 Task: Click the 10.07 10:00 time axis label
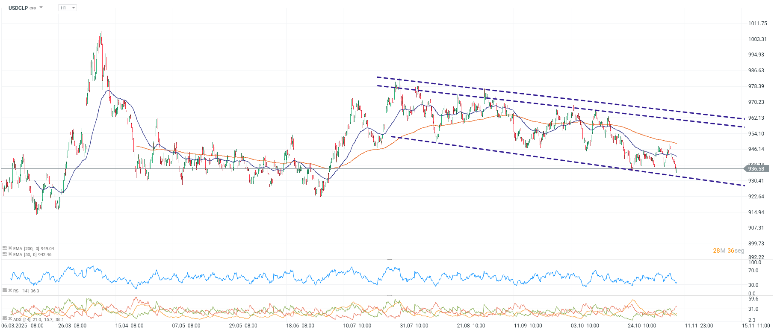[x=357, y=326]
